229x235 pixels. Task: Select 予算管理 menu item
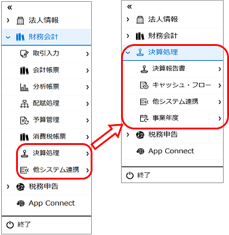[x=47, y=120]
